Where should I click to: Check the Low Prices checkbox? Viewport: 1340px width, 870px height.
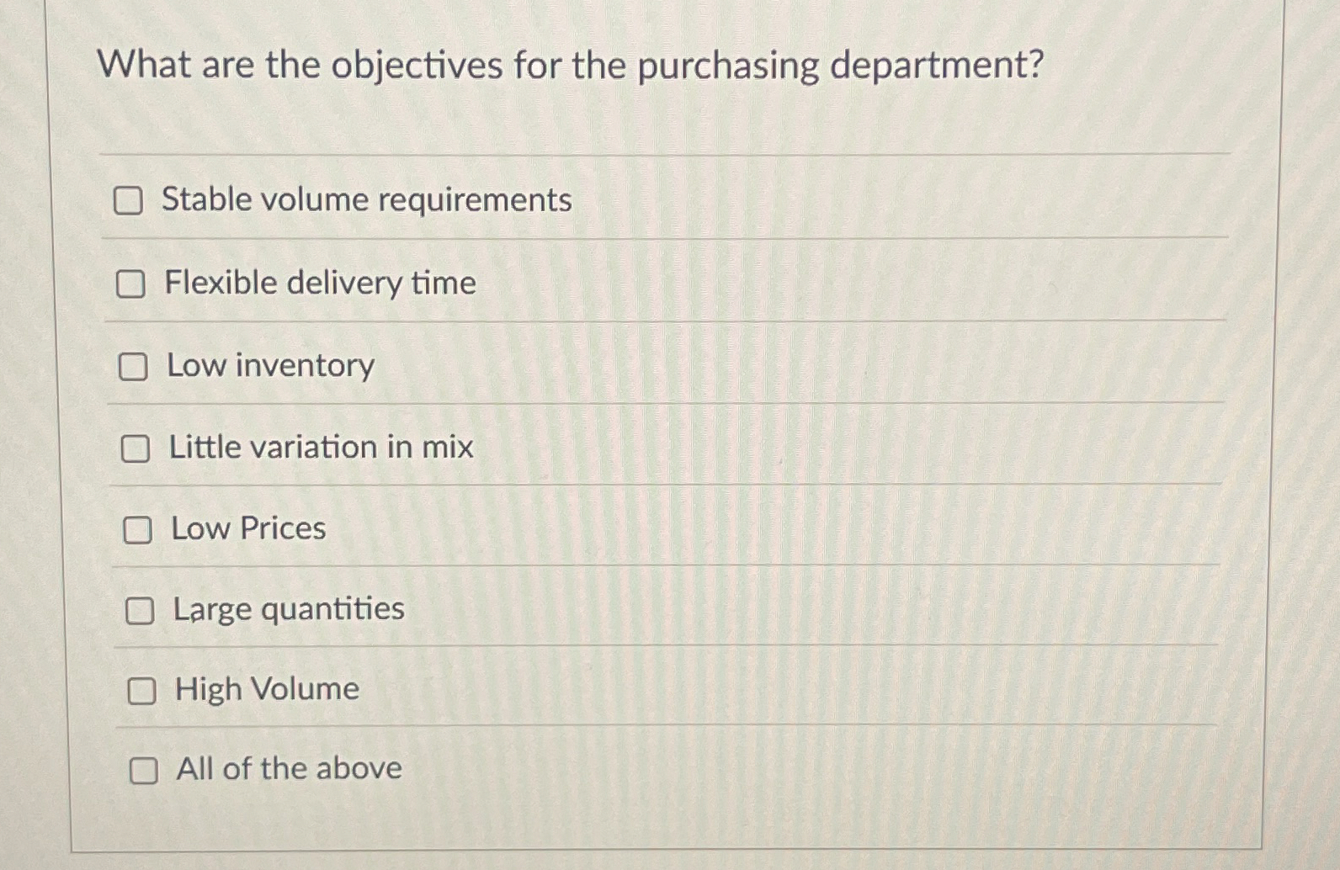pyautogui.click(x=138, y=528)
